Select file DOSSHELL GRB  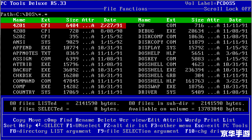coord(193,75)
